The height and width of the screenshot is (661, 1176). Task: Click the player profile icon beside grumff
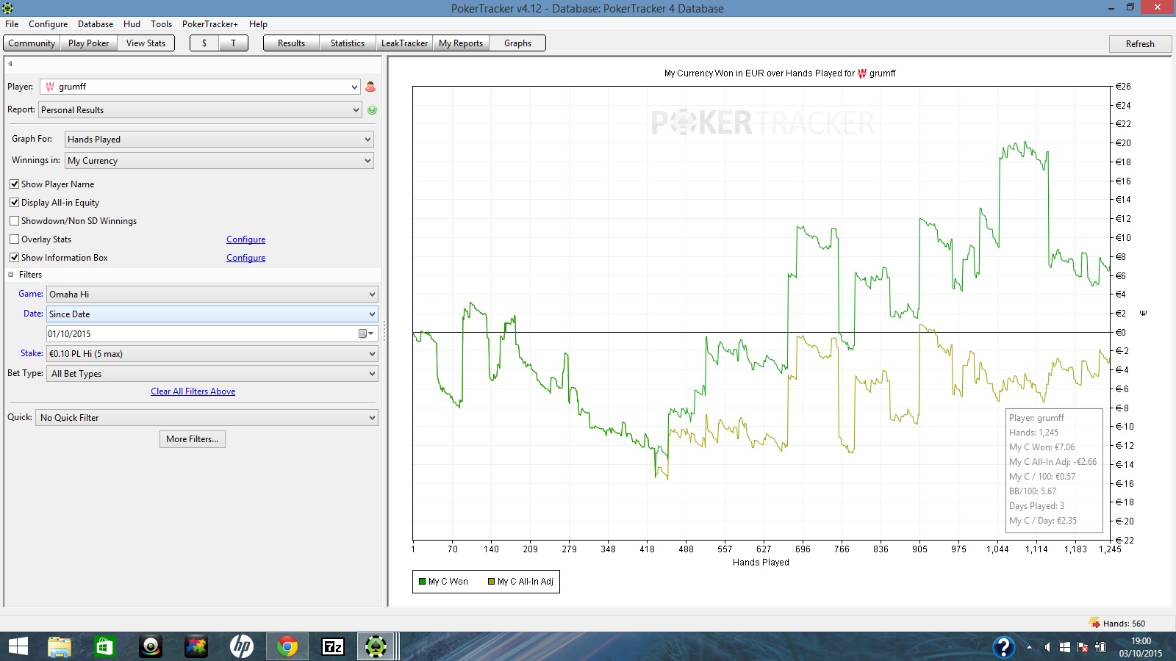tap(370, 87)
